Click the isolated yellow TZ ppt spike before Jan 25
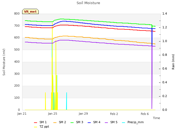The width and height of the screenshot is (177, 132). (45, 101)
